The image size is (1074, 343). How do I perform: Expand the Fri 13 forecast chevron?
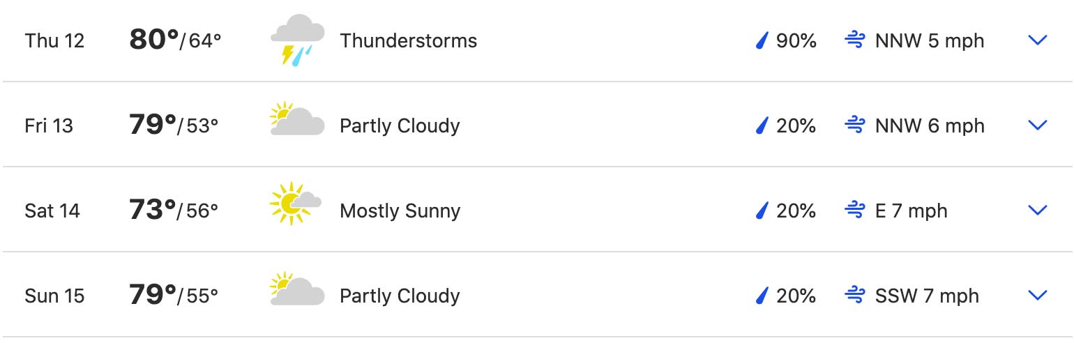click(x=1038, y=125)
